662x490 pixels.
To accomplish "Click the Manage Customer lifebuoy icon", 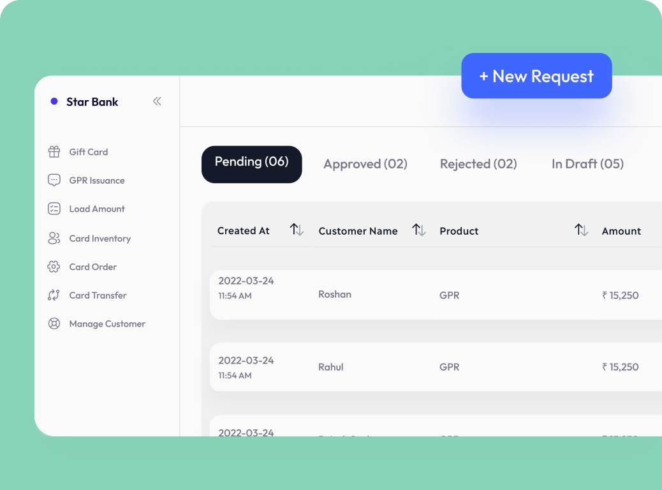I will 54,324.
